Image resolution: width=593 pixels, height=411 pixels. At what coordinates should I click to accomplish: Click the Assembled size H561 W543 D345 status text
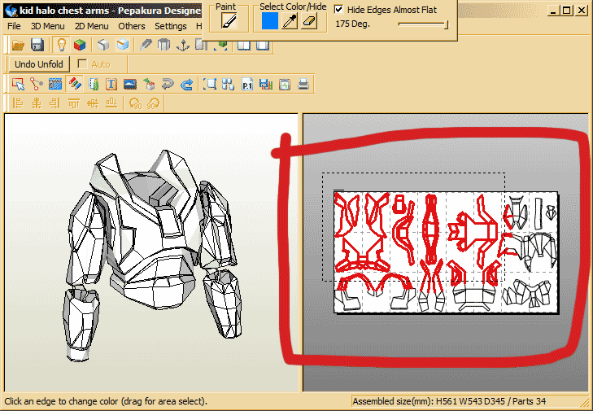449,401
